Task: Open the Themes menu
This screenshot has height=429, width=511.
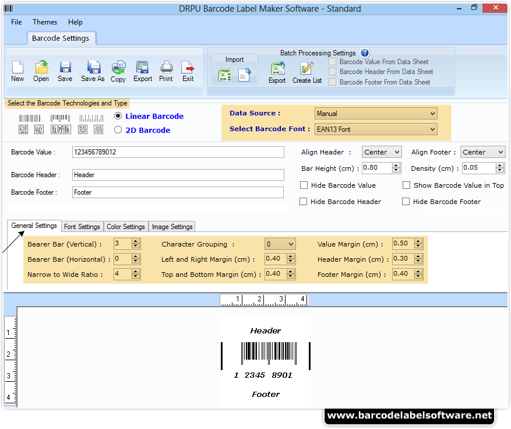Action: [45, 22]
